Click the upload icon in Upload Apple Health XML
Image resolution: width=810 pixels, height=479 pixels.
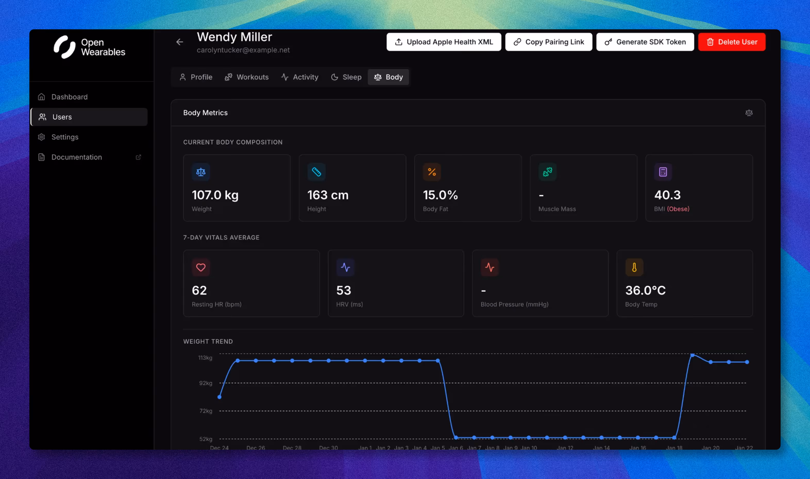click(x=399, y=42)
